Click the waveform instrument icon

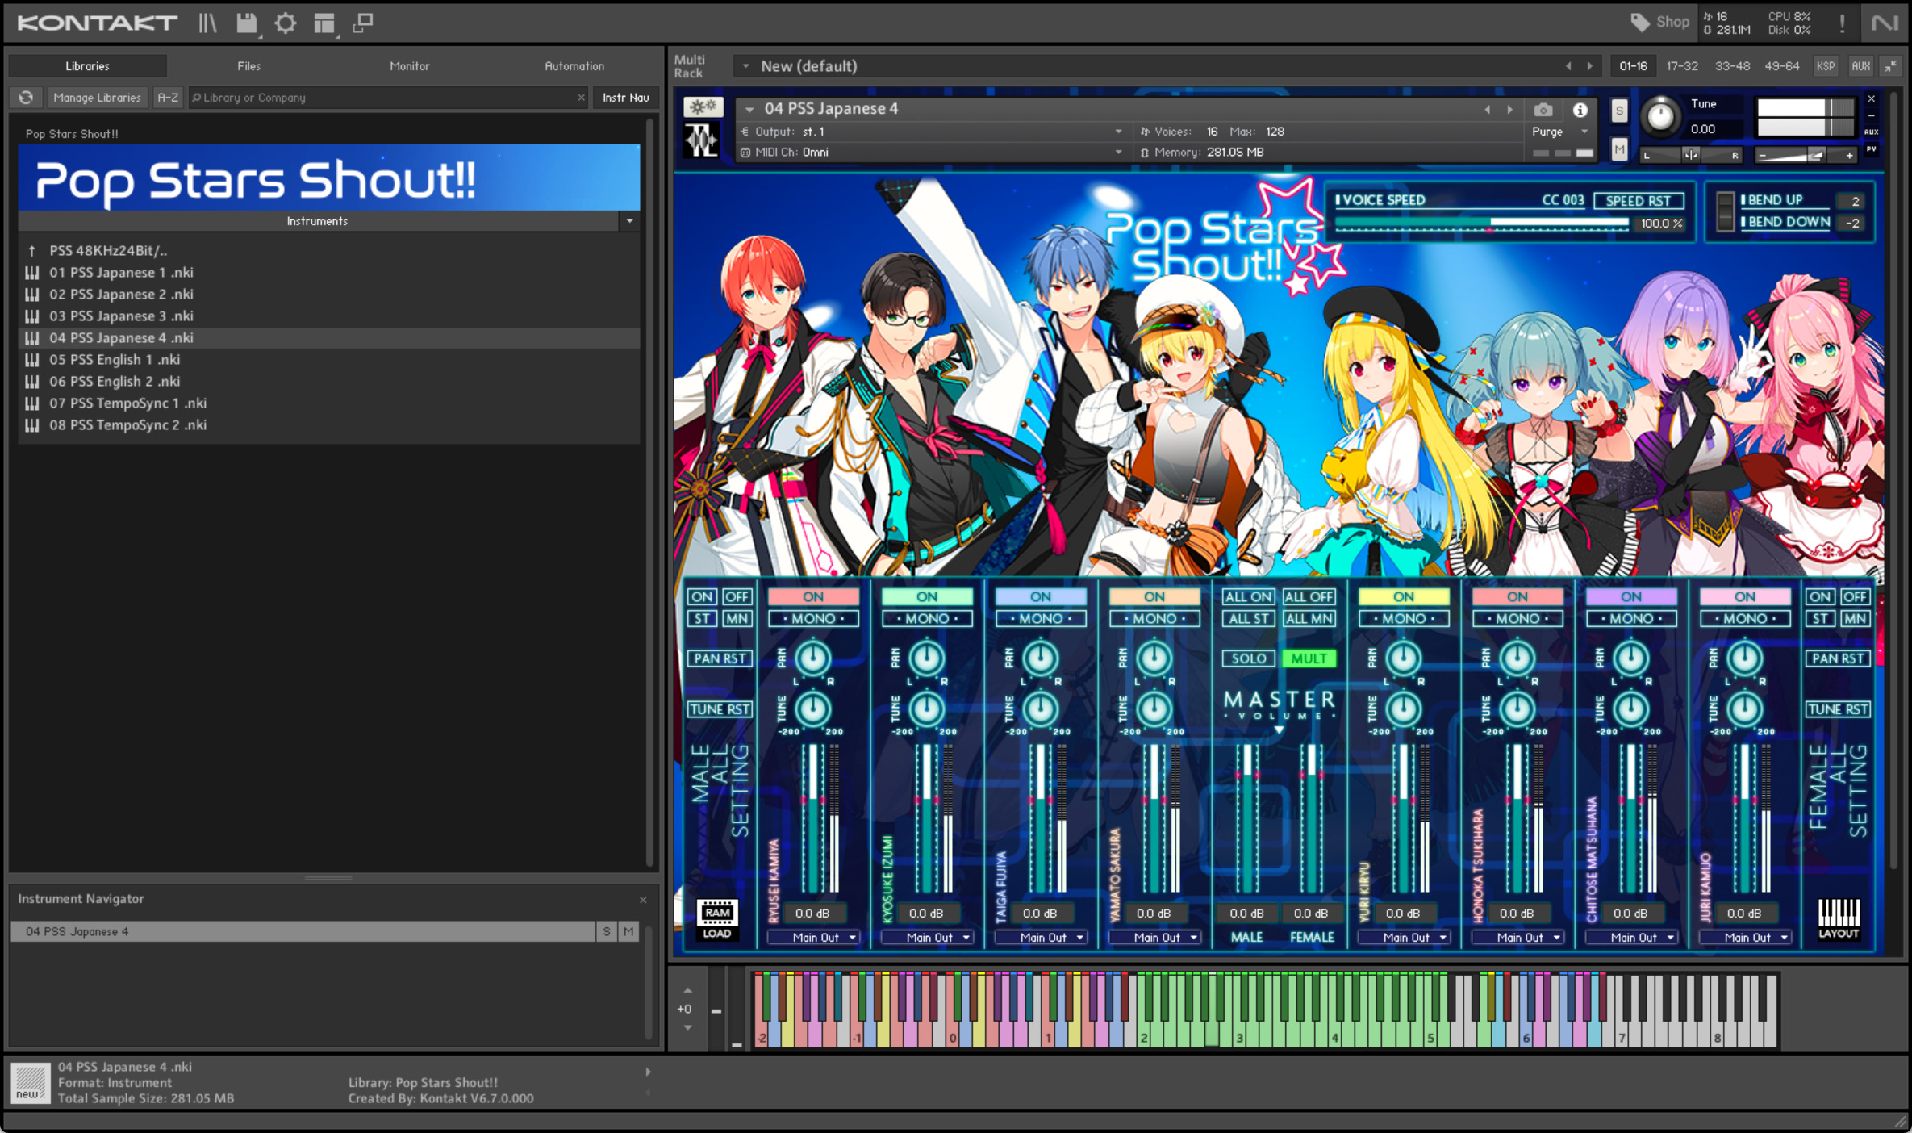702,140
